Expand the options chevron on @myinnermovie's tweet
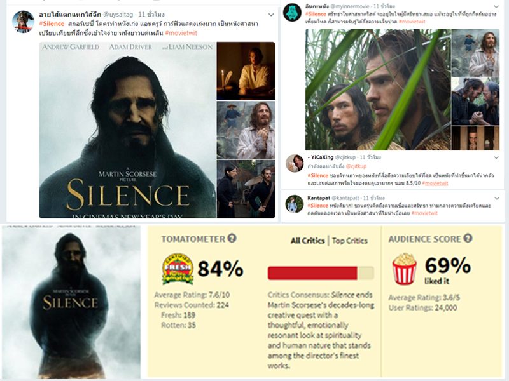The width and height of the screenshot is (509, 381). pyautogui.click(x=496, y=6)
